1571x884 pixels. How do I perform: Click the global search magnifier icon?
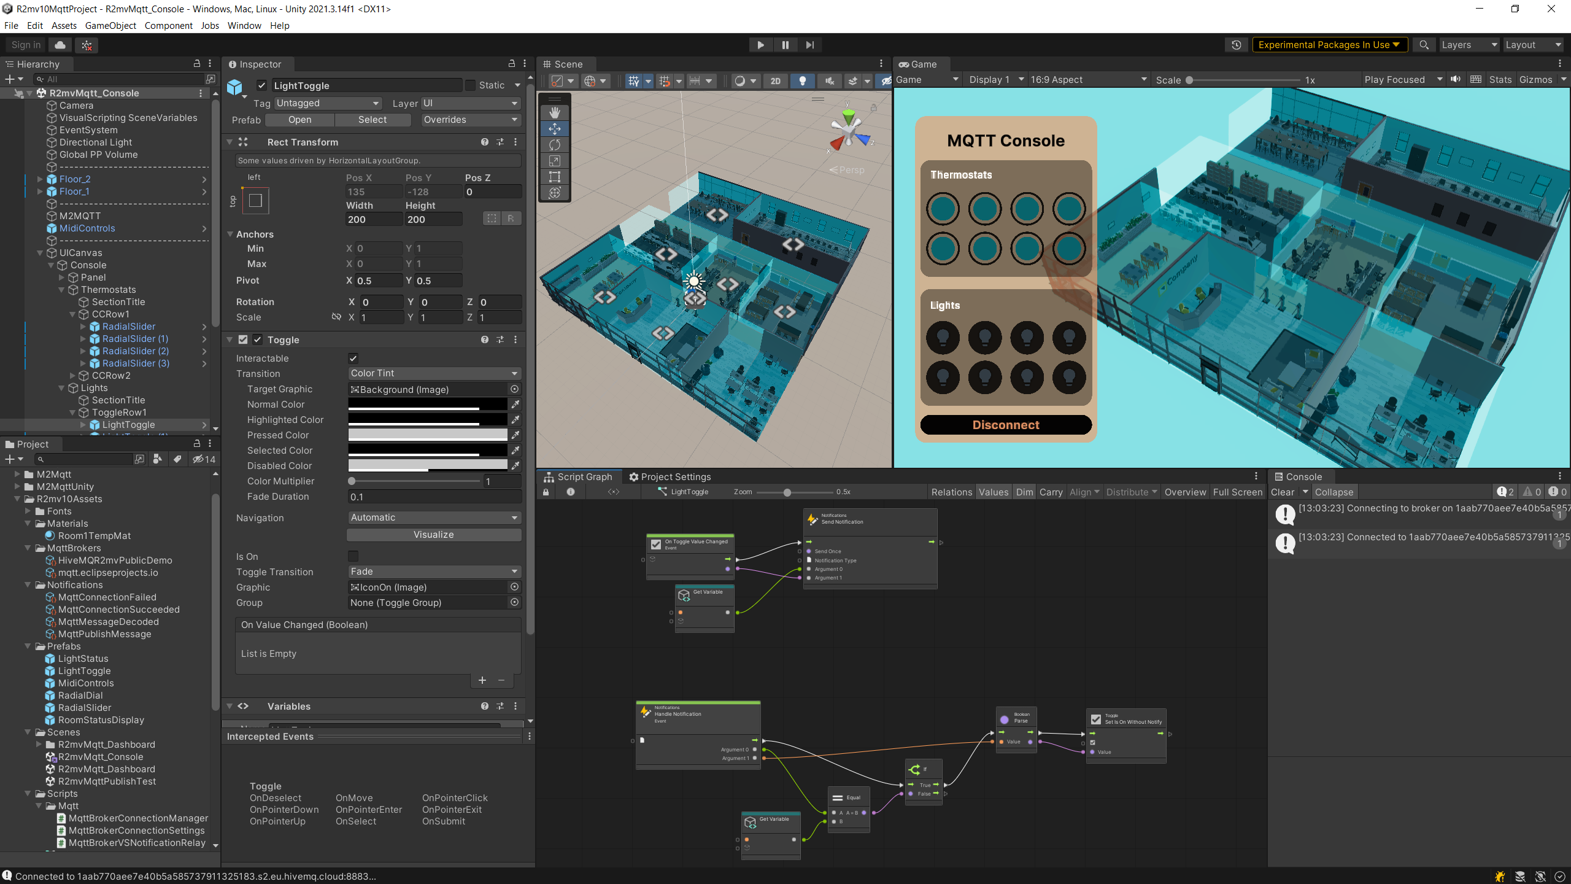coord(1424,45)
